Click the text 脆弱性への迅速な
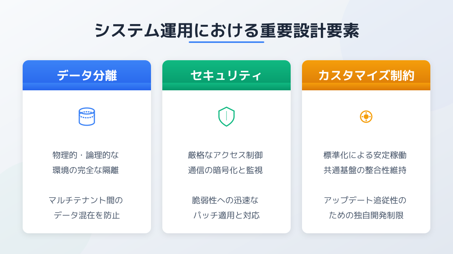Image resolution: width=453 pixels, height=254 pixels. (x=225, y=200)
